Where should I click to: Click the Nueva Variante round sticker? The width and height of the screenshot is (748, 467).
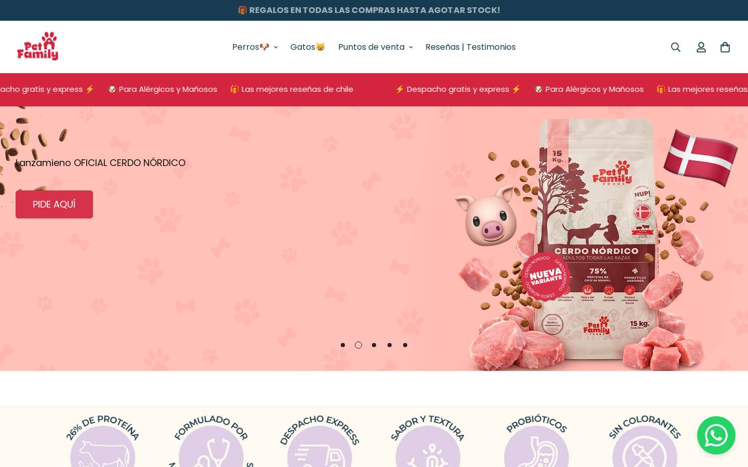pos(545,277)
